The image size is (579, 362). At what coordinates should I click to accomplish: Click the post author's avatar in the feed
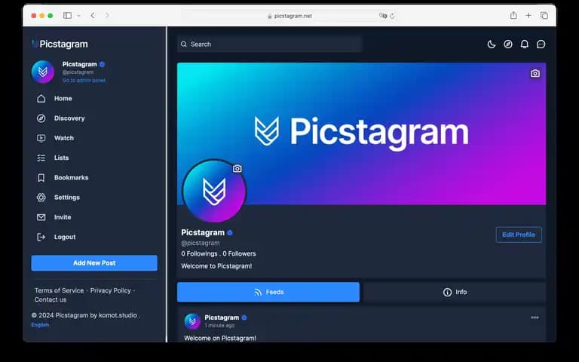(x=192, y=321)
